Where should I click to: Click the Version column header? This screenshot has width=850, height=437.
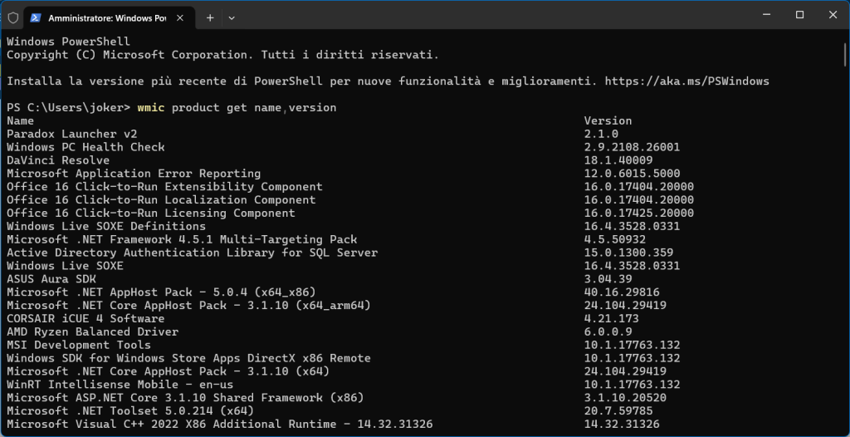click(x=608, y=121)
